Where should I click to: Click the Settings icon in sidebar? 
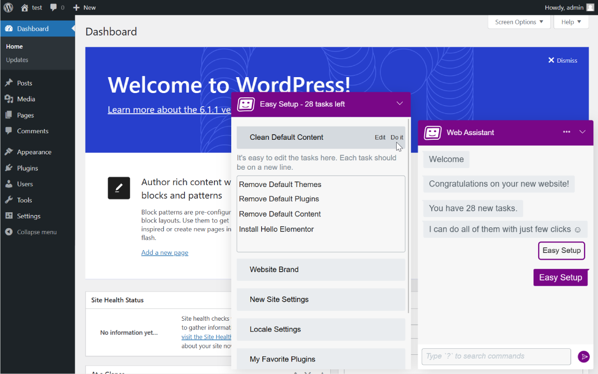(x=9, y=216)
